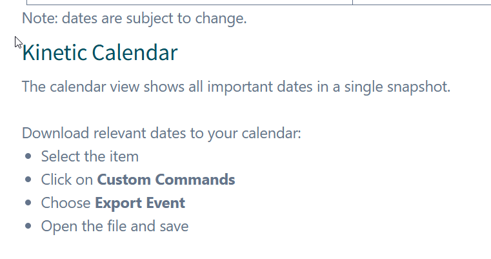Click the "Download relevant dates" sentence
Screen dimensions: 491x259
click(161, 133)
